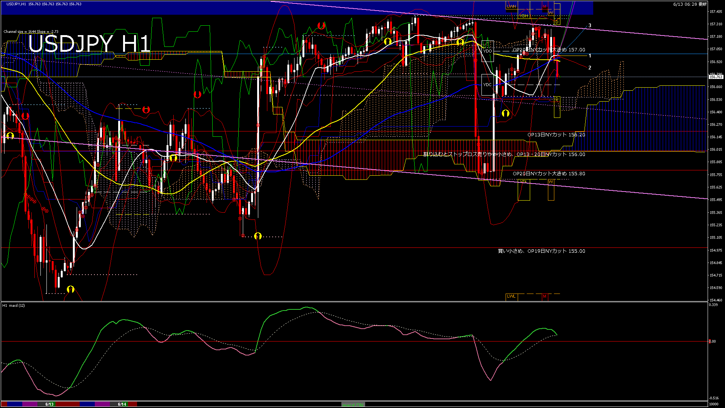Click the 156.015 price axis value

point(716,150)
